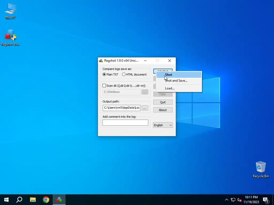274x205 pixels.
Task: Click the Regshot title bar app icon
Action: [101, 61]
